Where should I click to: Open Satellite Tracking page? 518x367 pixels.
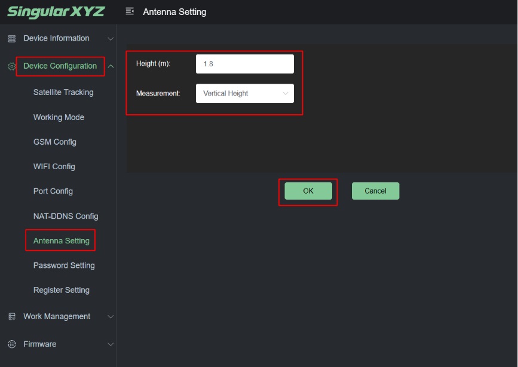(63, 93)
